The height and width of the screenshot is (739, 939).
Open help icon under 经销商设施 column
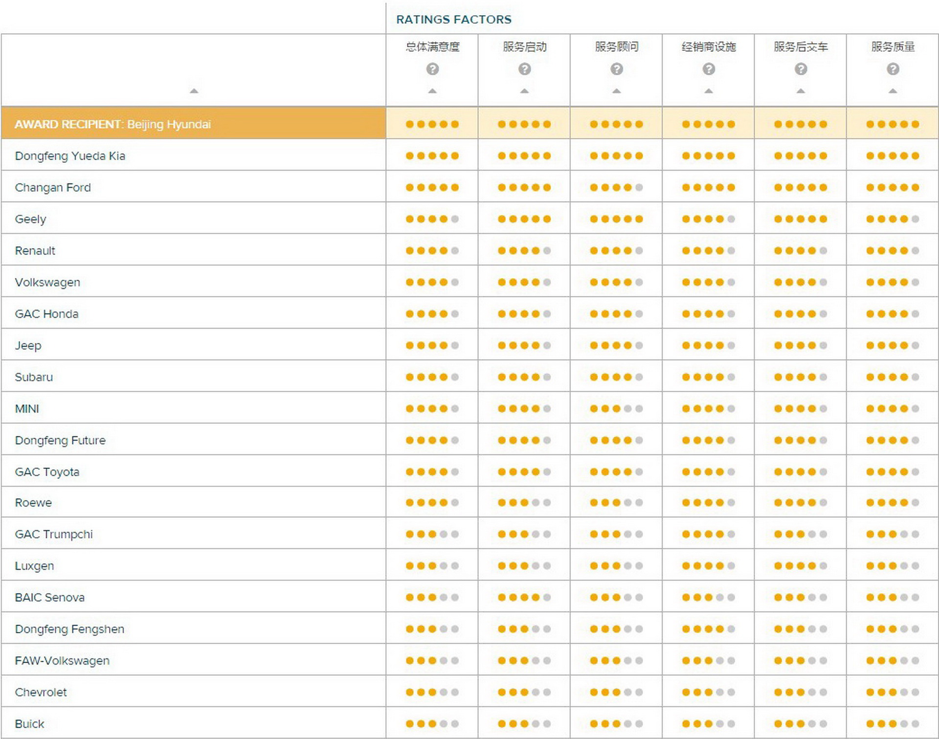(x=709, y=69)
